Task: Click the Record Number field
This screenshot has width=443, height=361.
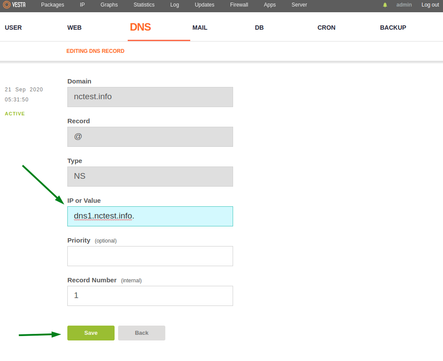Action: click(150, 296)
